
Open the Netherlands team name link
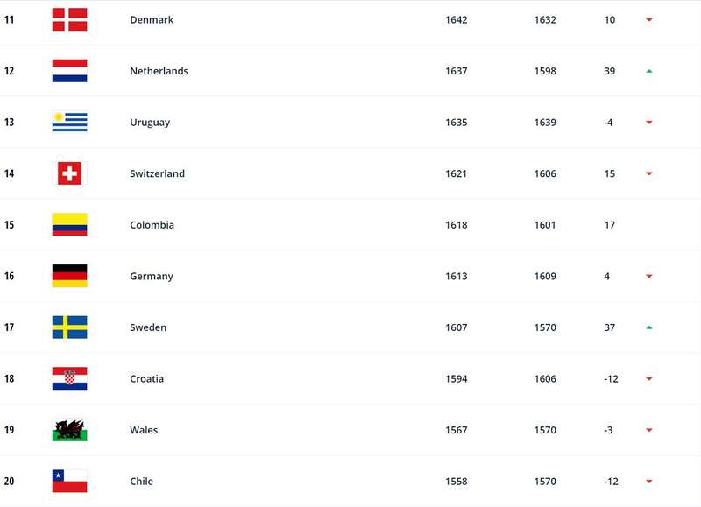click(x=159, y=71)
